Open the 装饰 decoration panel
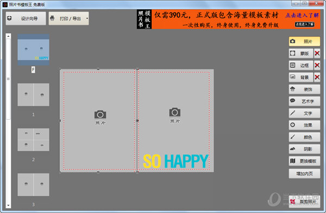326x213 pixels. [304, 89]
